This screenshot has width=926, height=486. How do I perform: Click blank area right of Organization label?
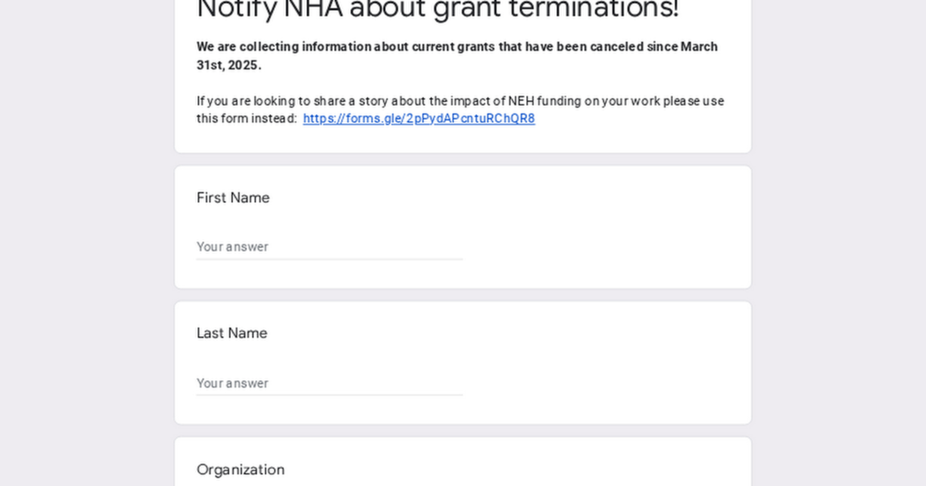pos(509,470)
